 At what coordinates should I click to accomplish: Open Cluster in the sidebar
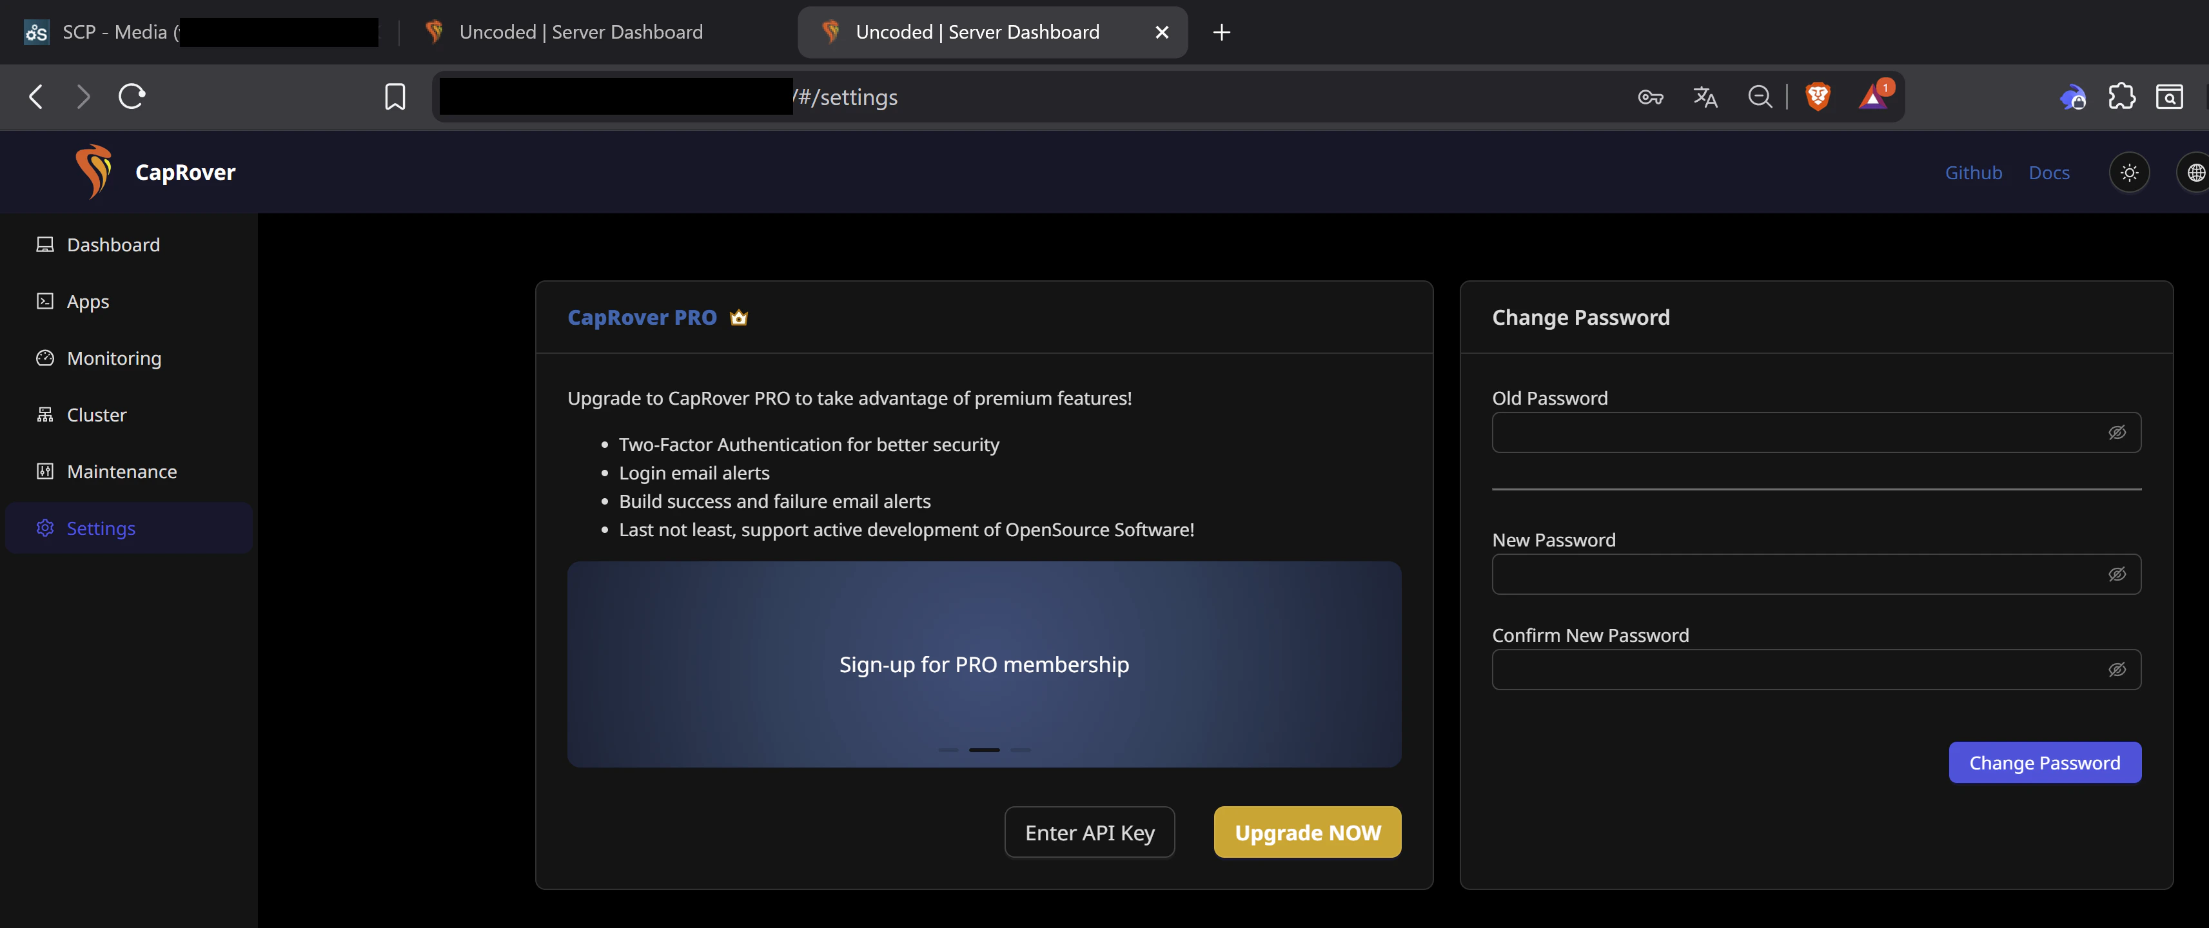click(x=128, y=415)
